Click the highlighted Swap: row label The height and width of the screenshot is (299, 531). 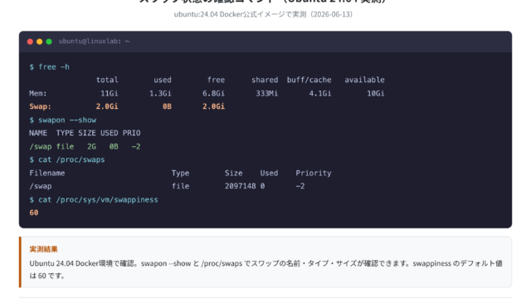coord(40,106)
